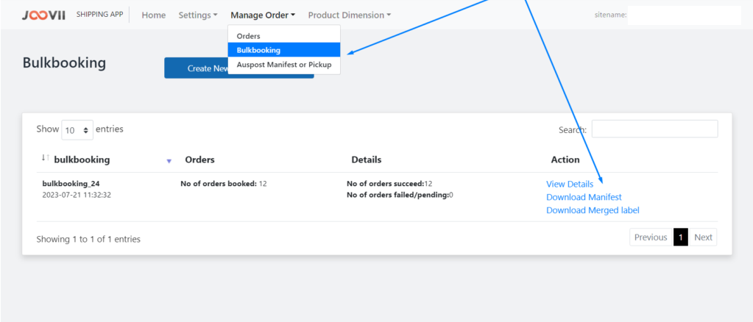Choose the Bulkbooking menu entry
Viewport: 753px width, 322px height.
[x=284, y=50]
